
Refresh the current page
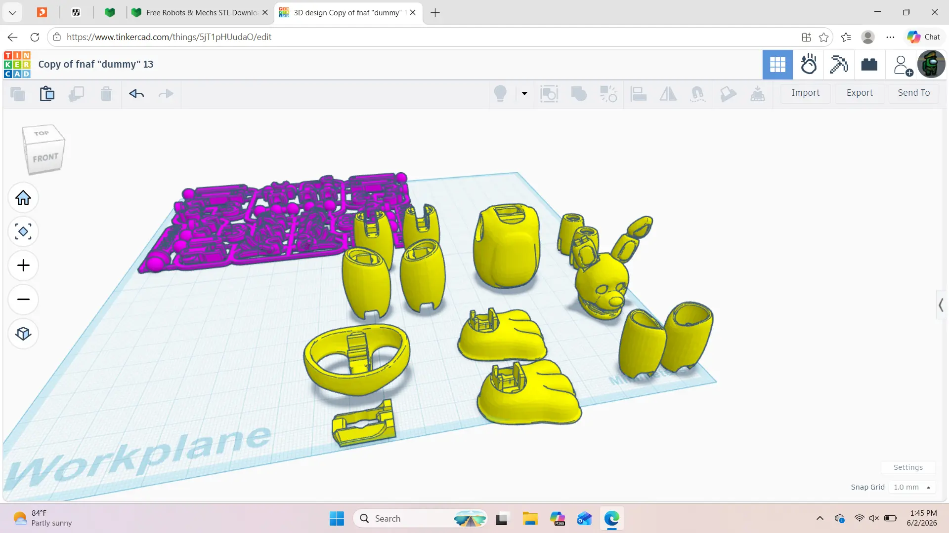click(x=35, y=37)
